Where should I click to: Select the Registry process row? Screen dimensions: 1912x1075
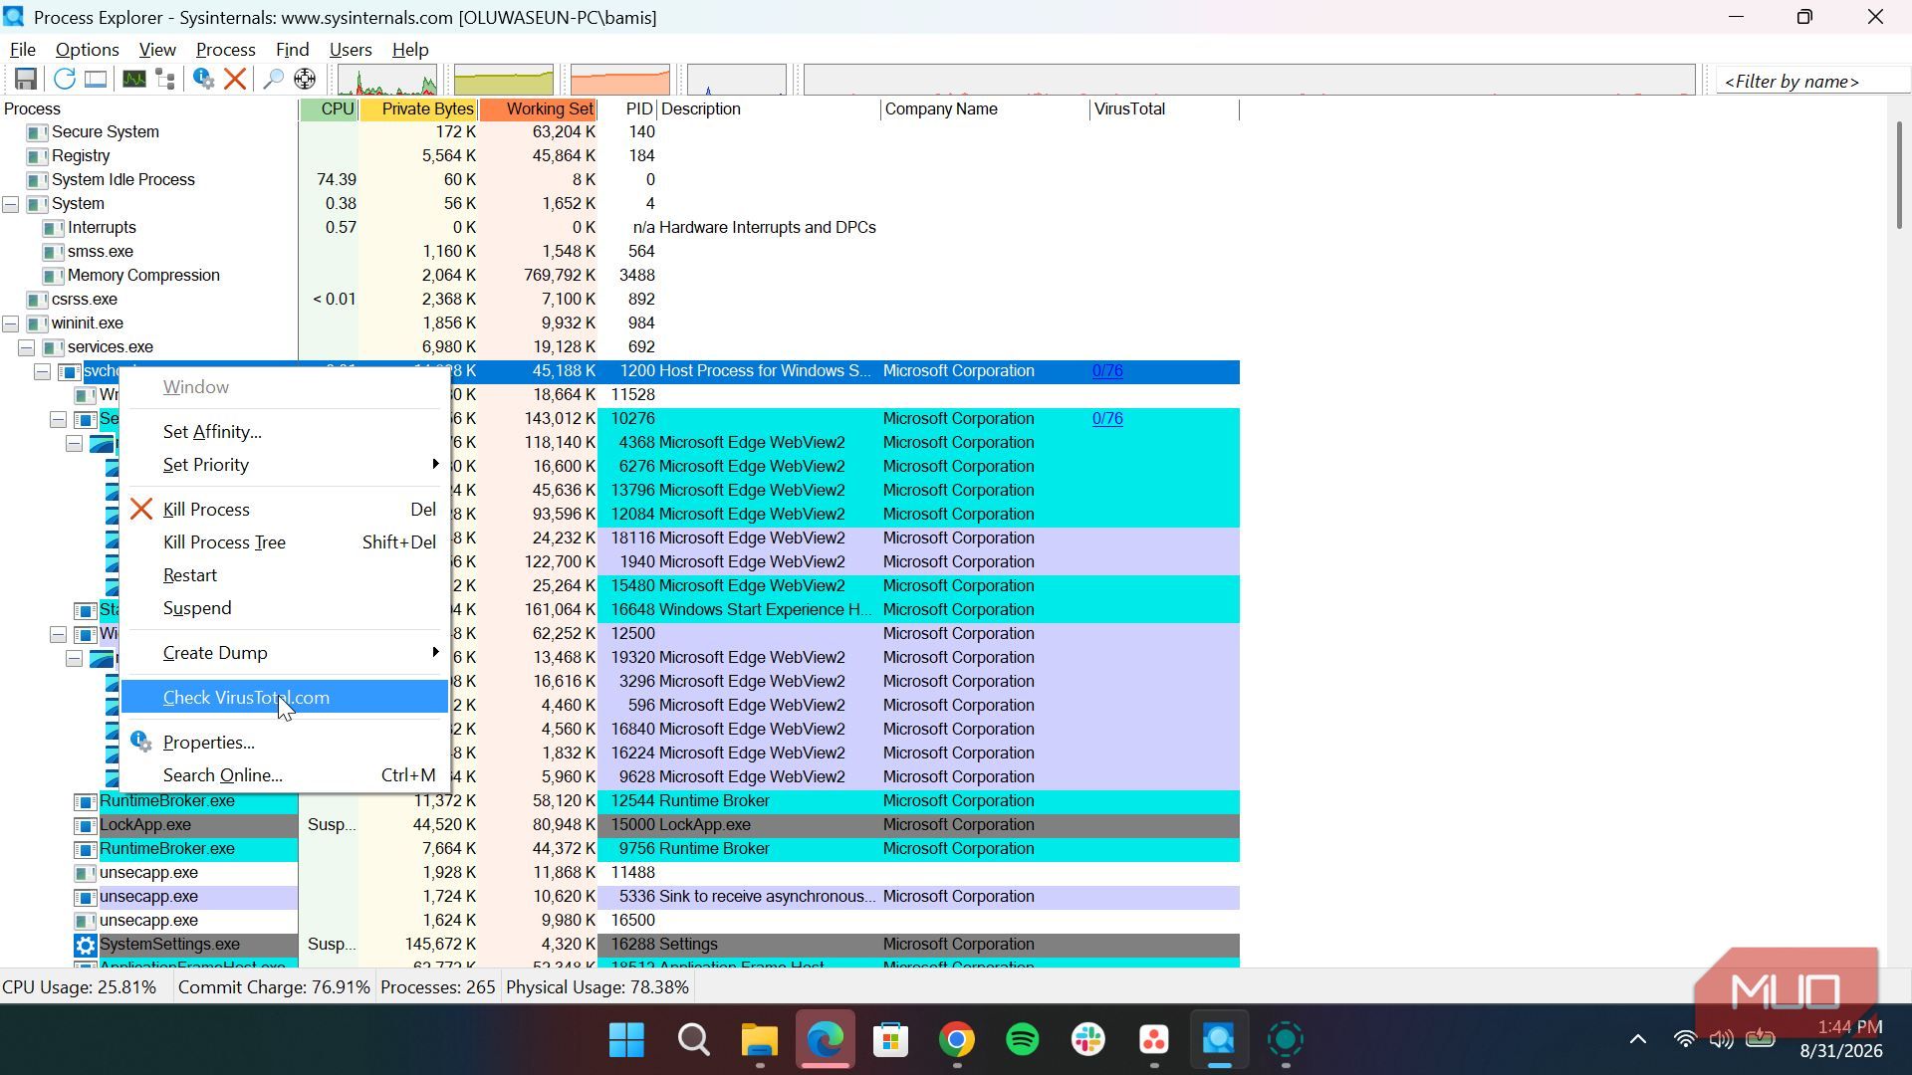click(619, 156)
